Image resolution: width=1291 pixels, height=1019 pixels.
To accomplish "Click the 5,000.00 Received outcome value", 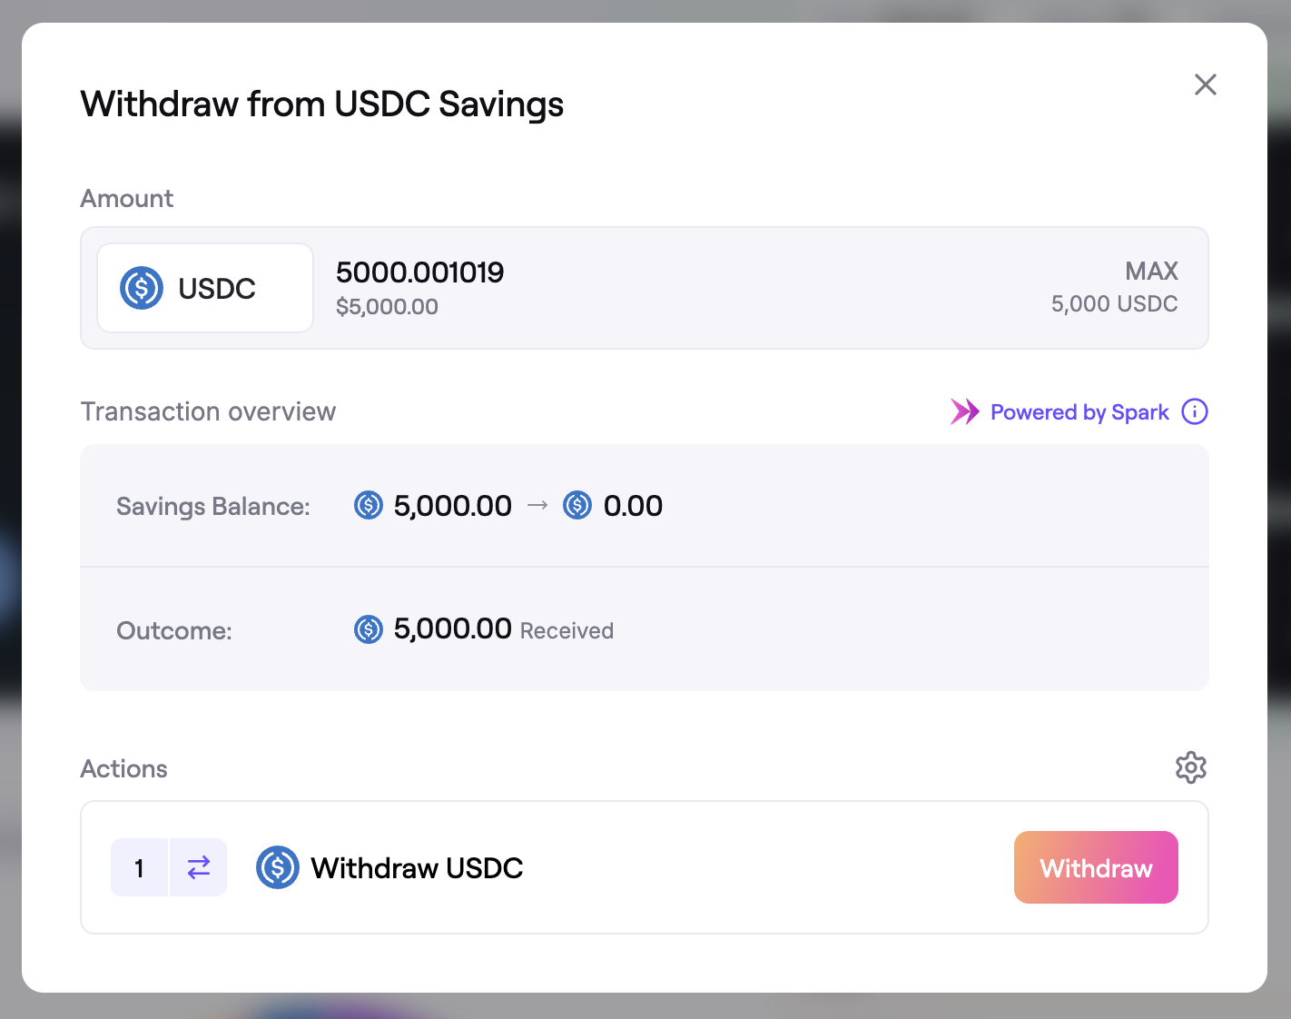I will tap(452, 629).
